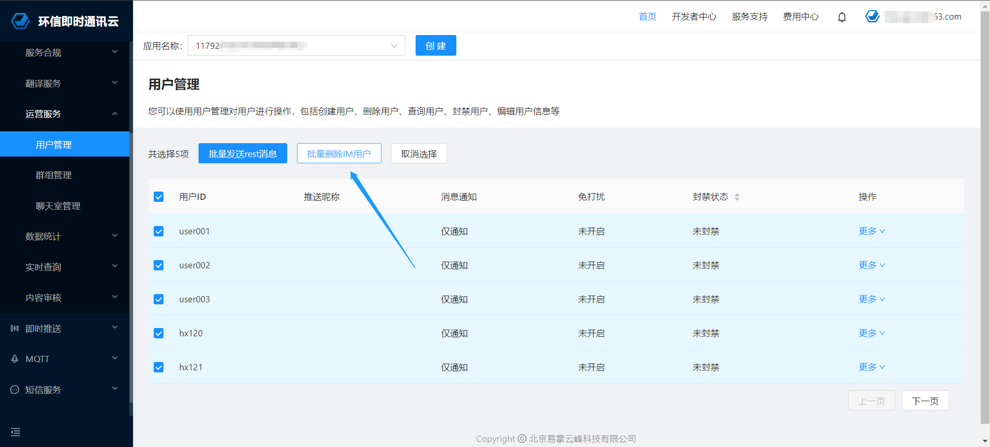
Task: Click the 消息通知 column header
Action: pos(459,197)
